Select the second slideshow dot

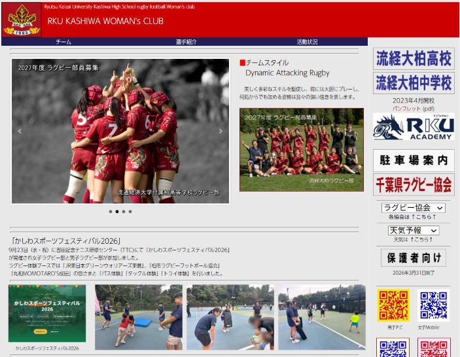pos(117,211)
